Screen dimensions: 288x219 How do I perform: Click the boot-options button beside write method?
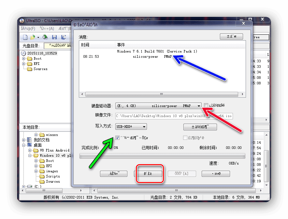200,127
